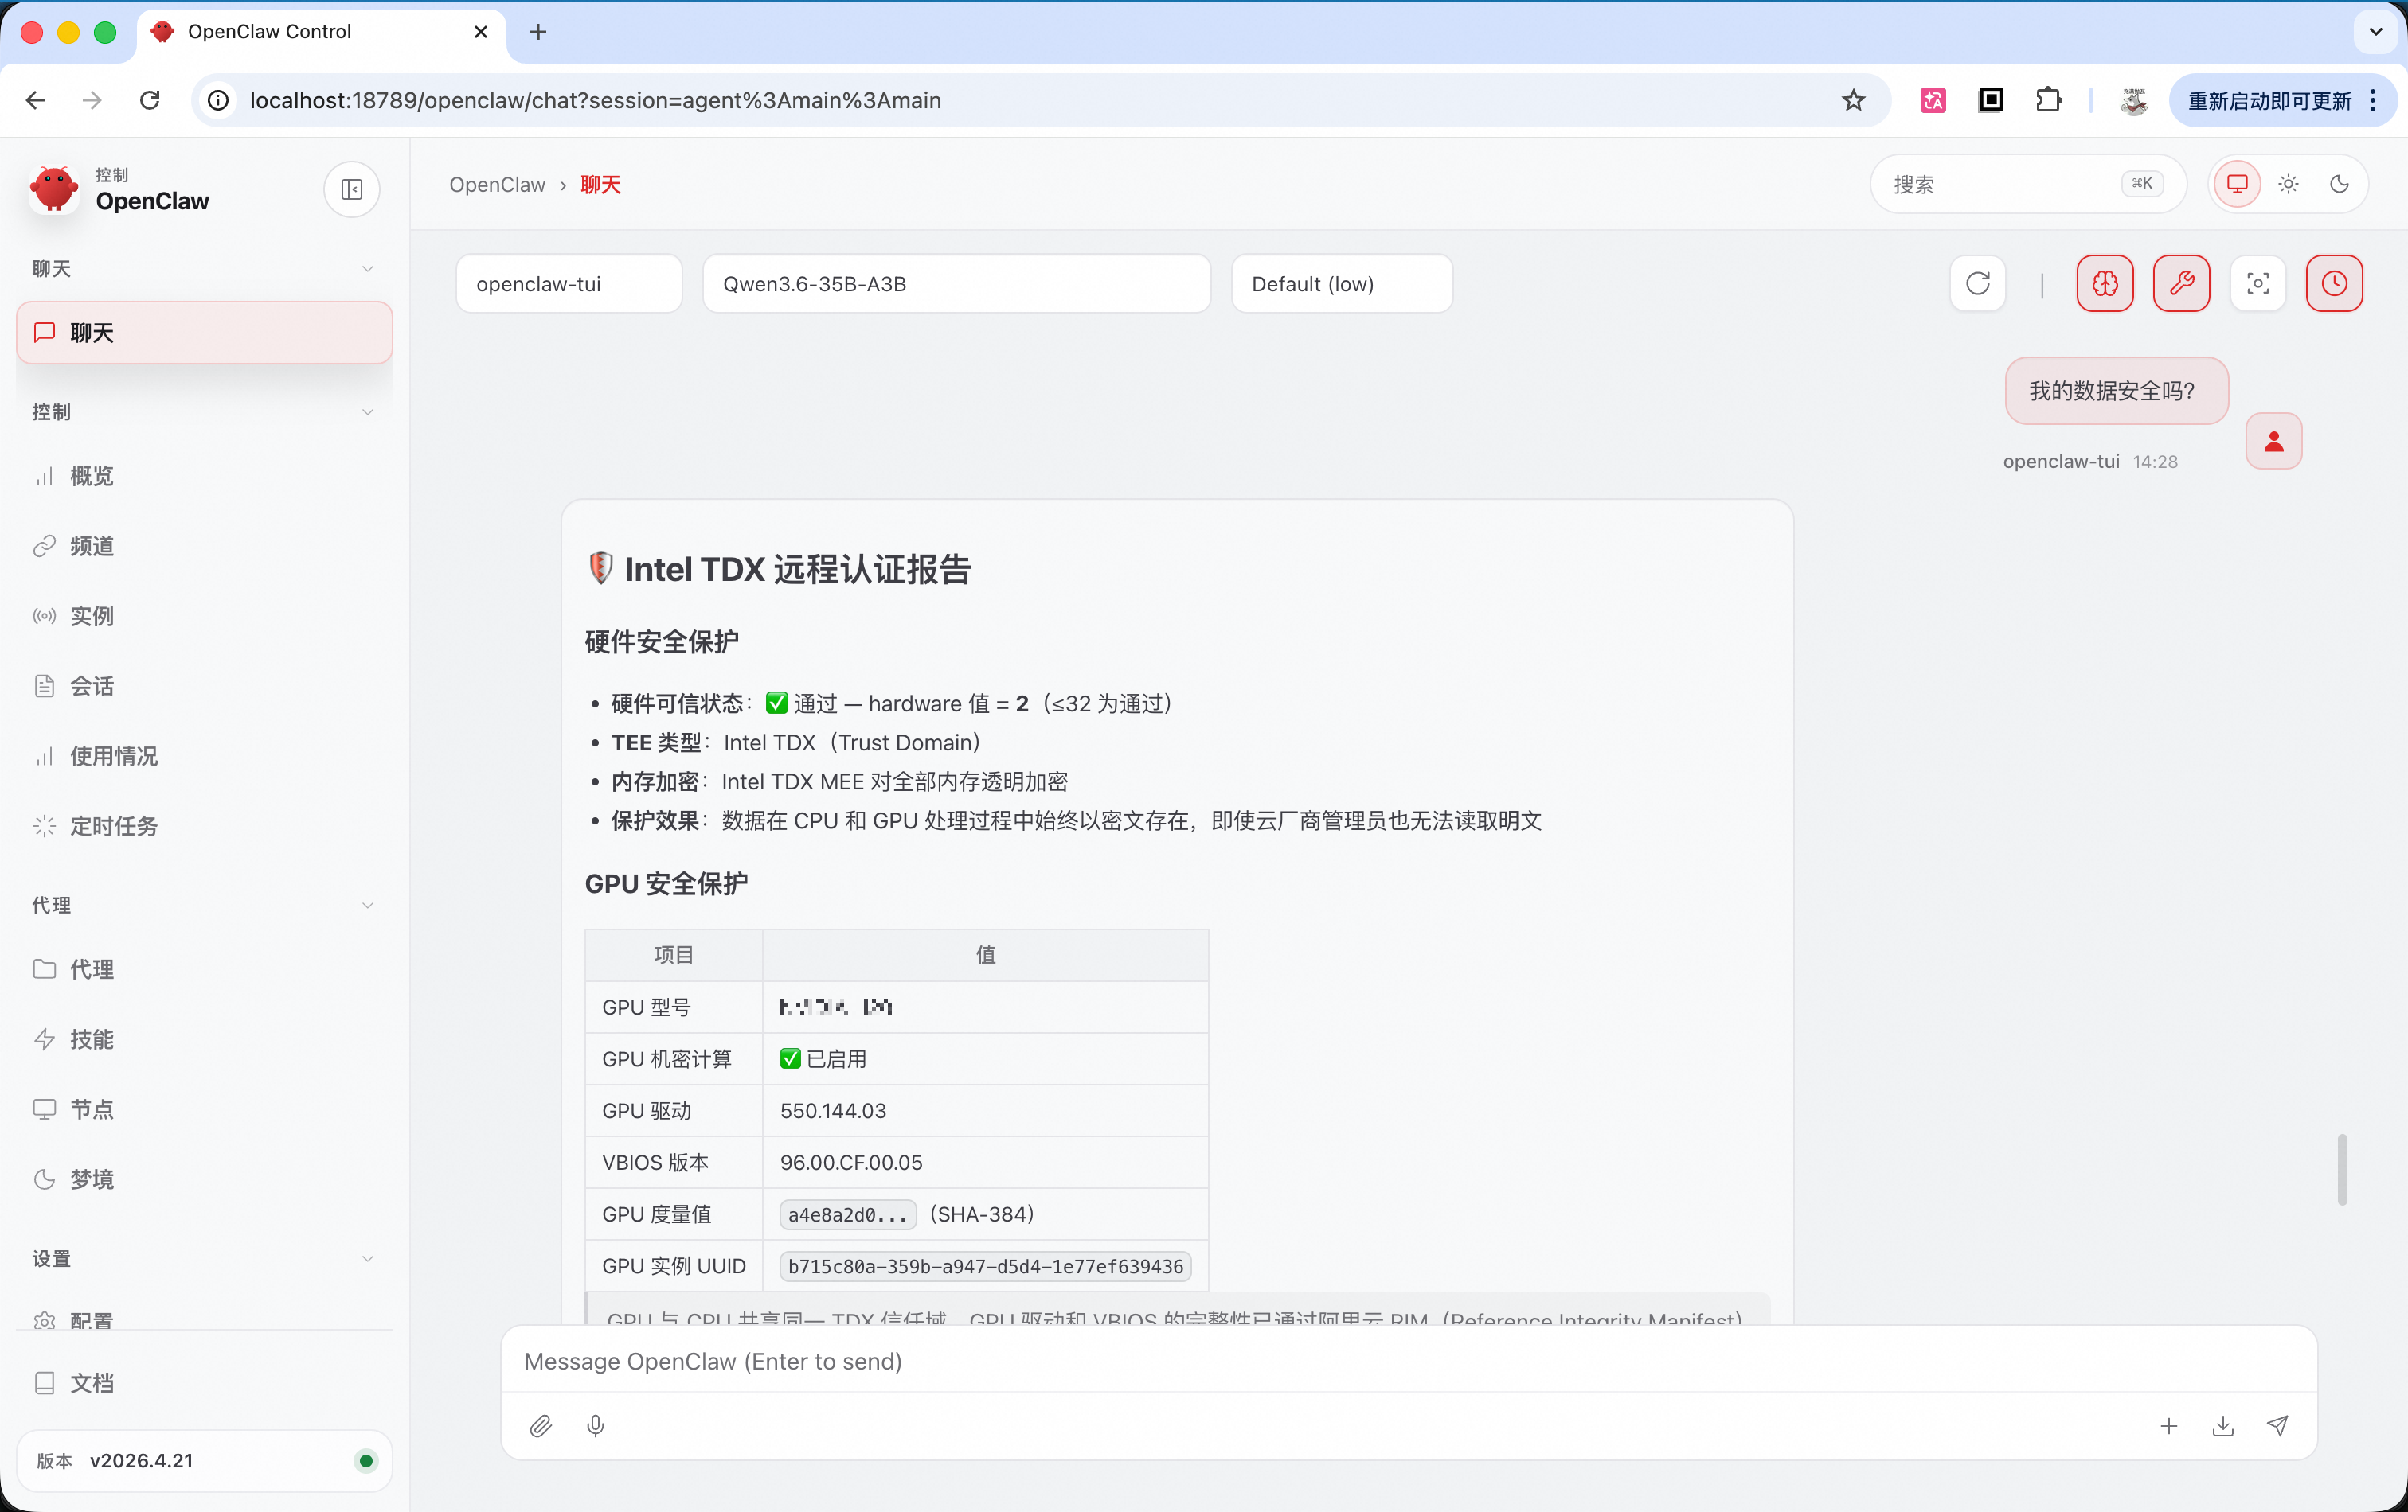This screenshot has height=1512, width=2408.
Task: Send the message with paper plane
Action: coord(2277,1426)
